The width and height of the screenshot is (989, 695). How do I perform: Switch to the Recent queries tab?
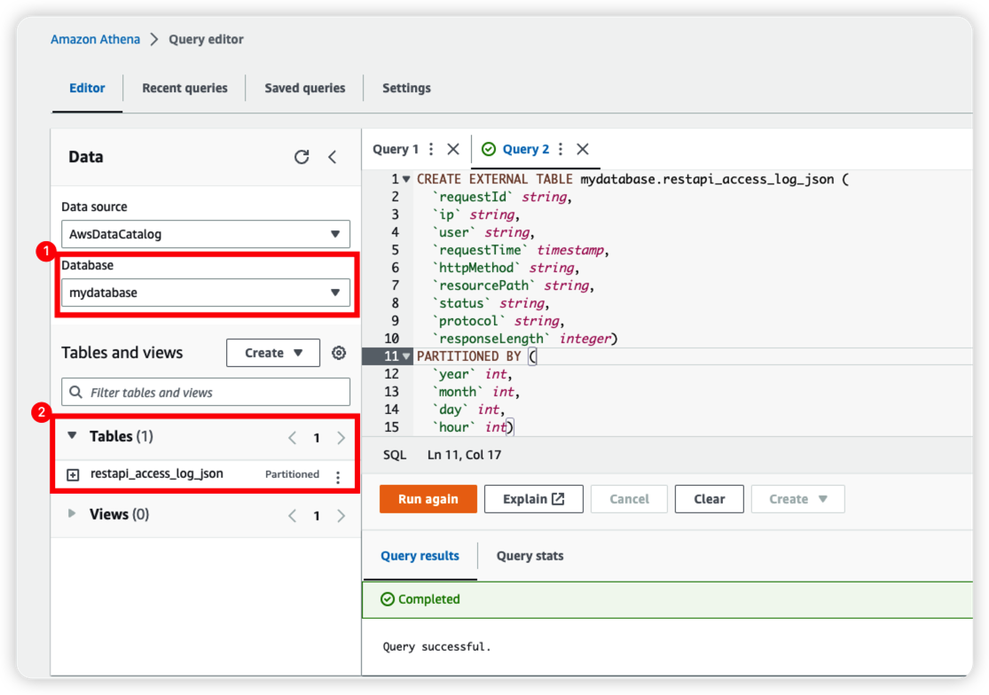(184, 88)
